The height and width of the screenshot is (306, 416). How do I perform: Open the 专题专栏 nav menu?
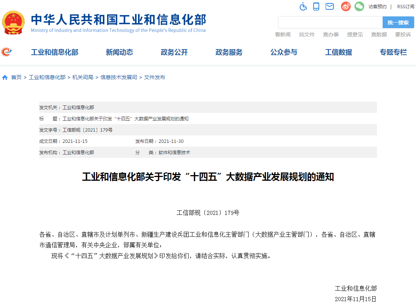pos(393,52)
